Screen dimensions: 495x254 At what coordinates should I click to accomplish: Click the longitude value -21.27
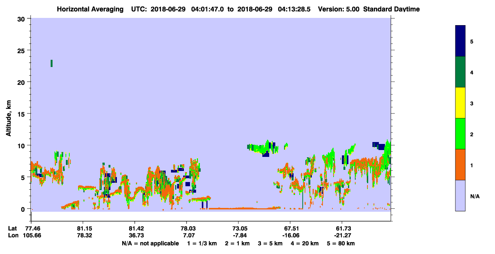[342, 235]
